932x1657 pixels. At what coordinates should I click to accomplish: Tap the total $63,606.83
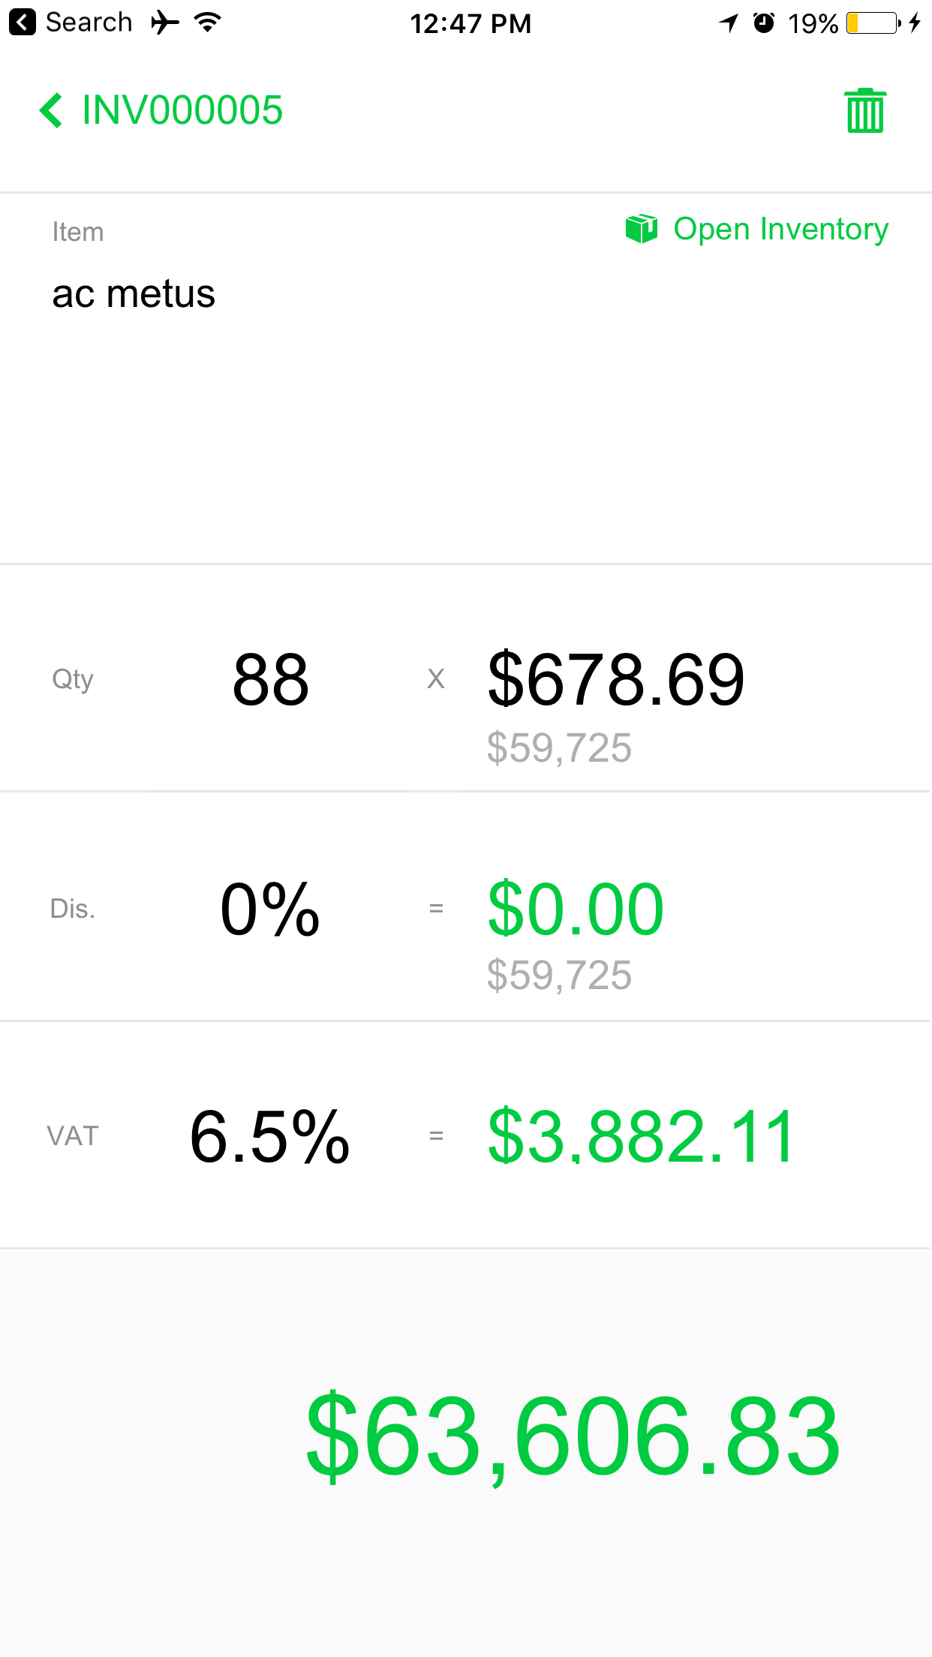point(573,1435)
